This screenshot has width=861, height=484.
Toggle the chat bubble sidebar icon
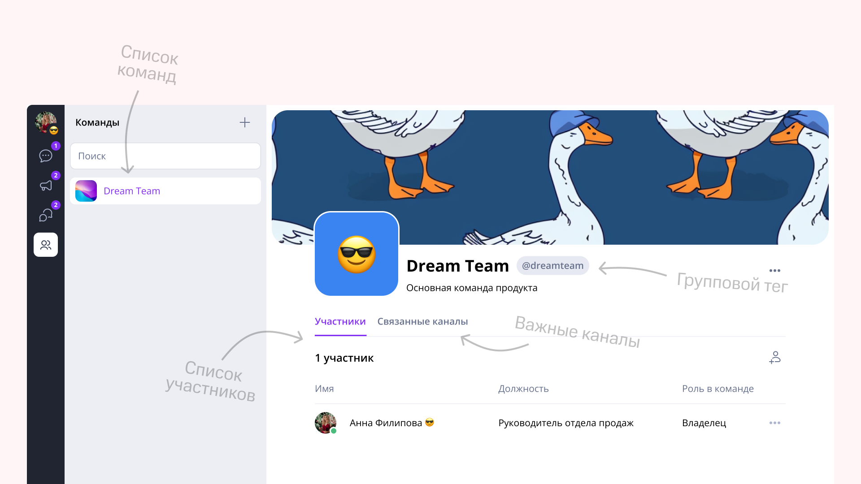pyautogui.click(x=46, y=156)
